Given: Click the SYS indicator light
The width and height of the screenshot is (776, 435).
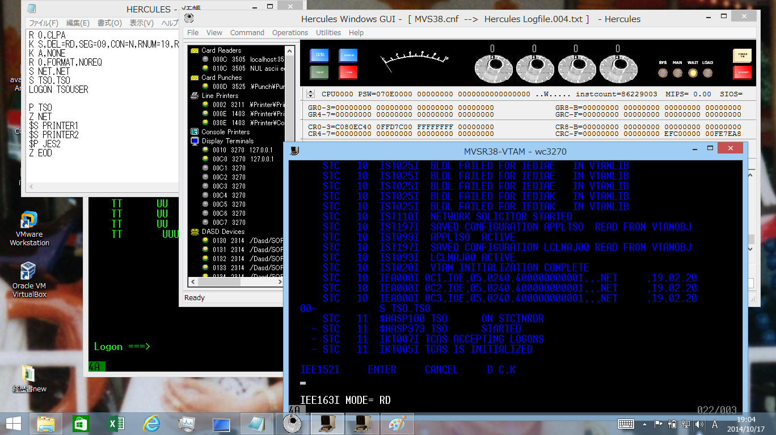Looking at the screenshot, I should [x=663, y=72].
